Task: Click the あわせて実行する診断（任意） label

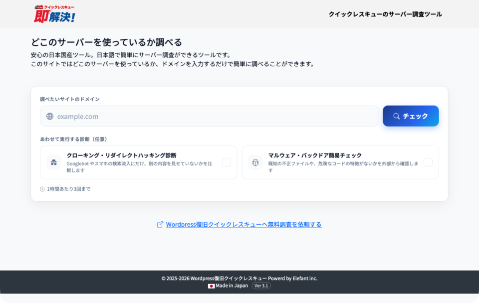Action: pyautogui.click(x=74, y=139)
